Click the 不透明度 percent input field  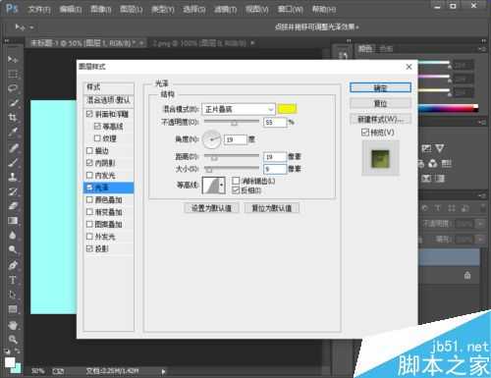[x=275, y=122]
